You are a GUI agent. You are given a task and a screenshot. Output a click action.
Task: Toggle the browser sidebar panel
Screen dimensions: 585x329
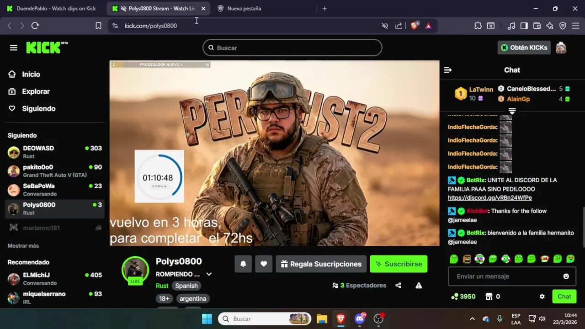(524, 26)
